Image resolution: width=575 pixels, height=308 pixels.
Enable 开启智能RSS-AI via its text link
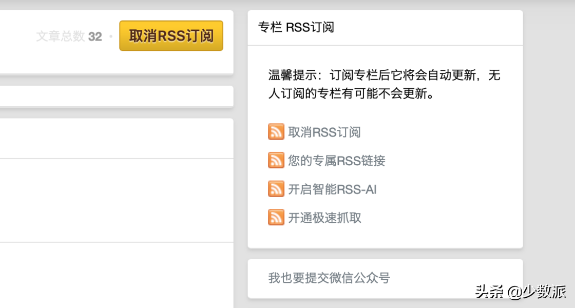click(333, 189)
